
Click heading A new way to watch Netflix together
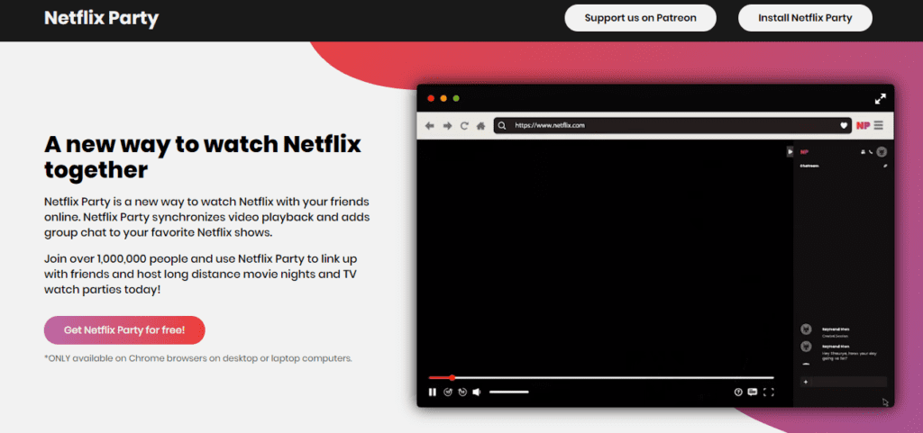pyautogui.click(x=203, y=157)
